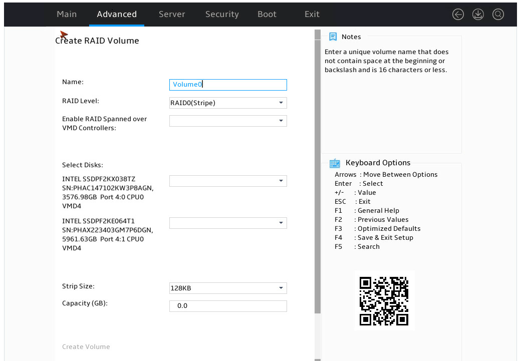
Task: Click the 'F4 : Save & Exit Setup' entry
Action: 374,238
